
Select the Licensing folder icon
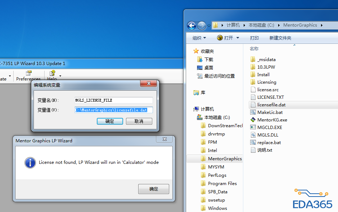tap(253, 82)
